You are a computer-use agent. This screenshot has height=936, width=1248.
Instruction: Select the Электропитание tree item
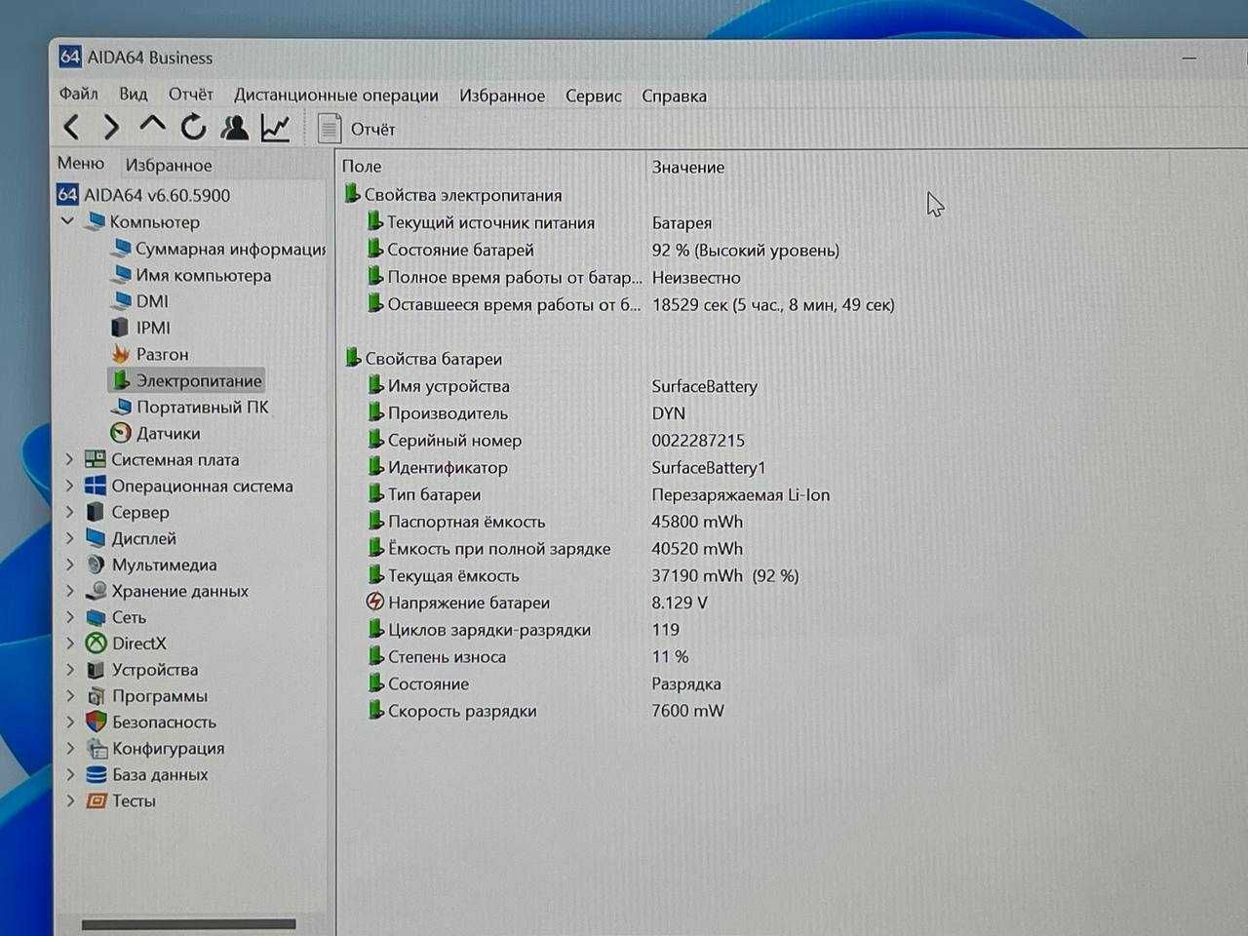tap(186, 380)
